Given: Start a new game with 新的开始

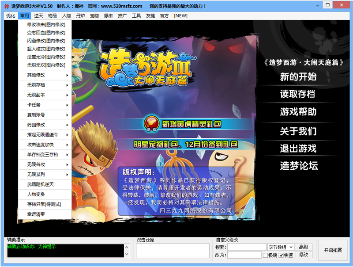Looking at the screenshot, I should (298, 76).
